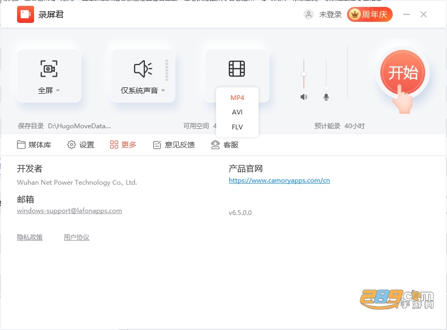447x330 pixels.
Task: Close the 录屏君 window
Action: (424, 14)
